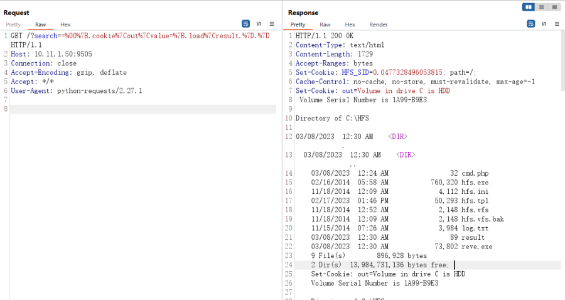The width and height of the screenshot is (565, 300).
Task: Click the 2 Dir(s) bytes free line
Action: (380, 265)
